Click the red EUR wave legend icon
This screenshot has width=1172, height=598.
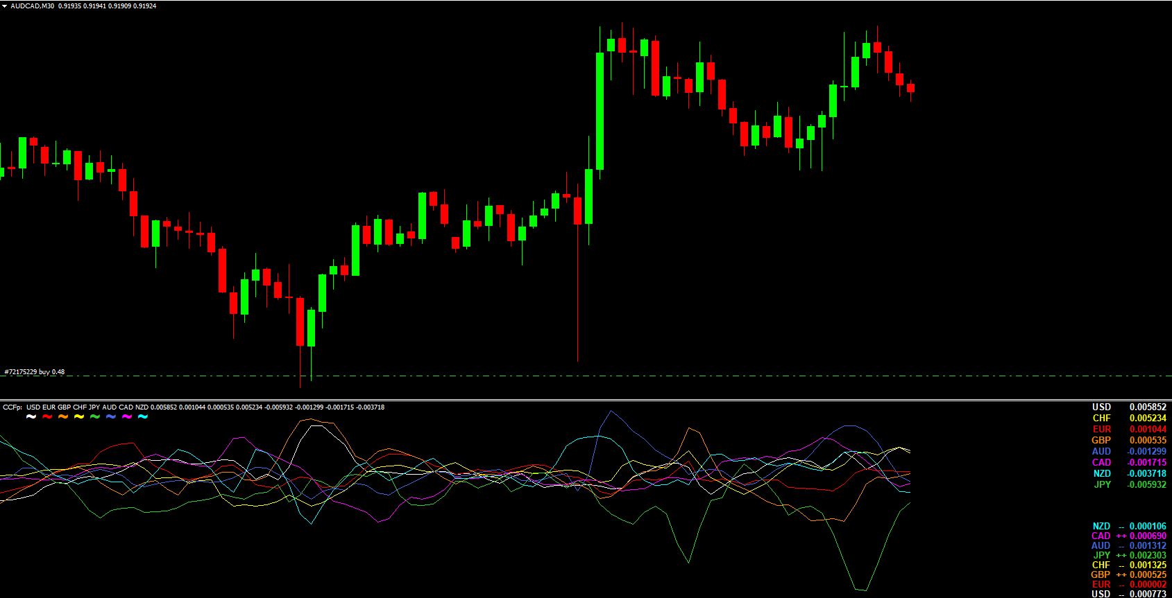pyautogui.click(x=47, y=416)
